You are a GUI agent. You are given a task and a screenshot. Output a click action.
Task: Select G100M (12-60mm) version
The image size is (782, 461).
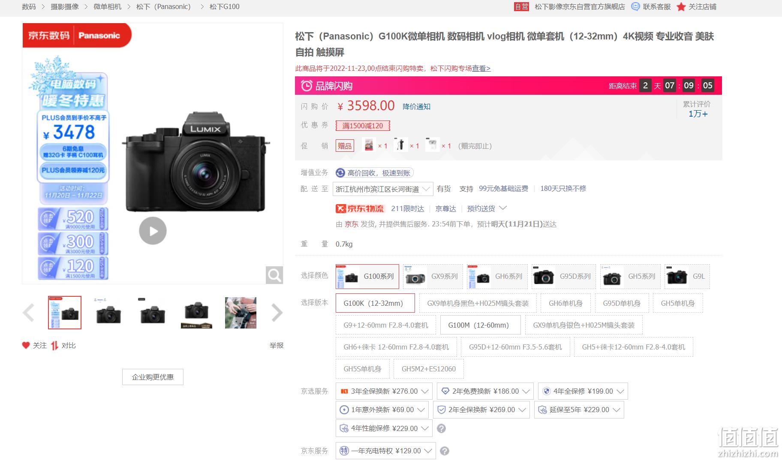click(481, 325)
